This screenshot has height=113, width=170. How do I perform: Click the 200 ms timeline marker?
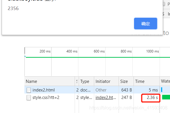(x=45, y=51)
